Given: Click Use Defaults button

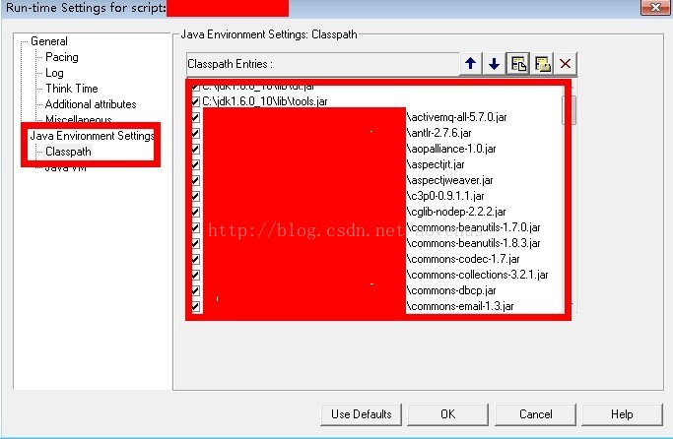Looking at the screenshot, I should (x=361, y=414).
